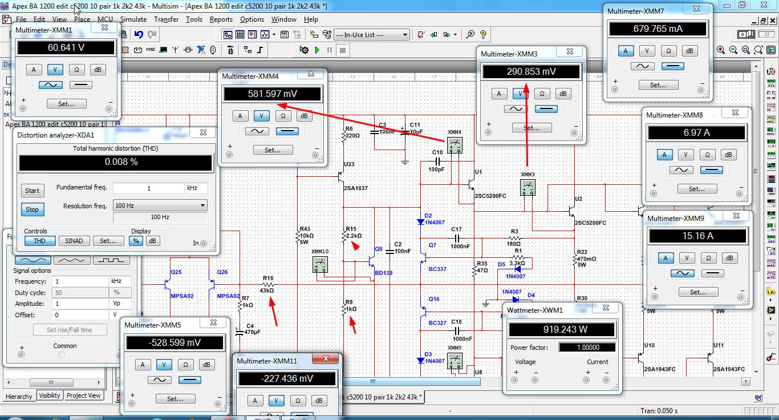Click the Find magnifier icon
Screen dimensions: 779x420
point(470,34)
